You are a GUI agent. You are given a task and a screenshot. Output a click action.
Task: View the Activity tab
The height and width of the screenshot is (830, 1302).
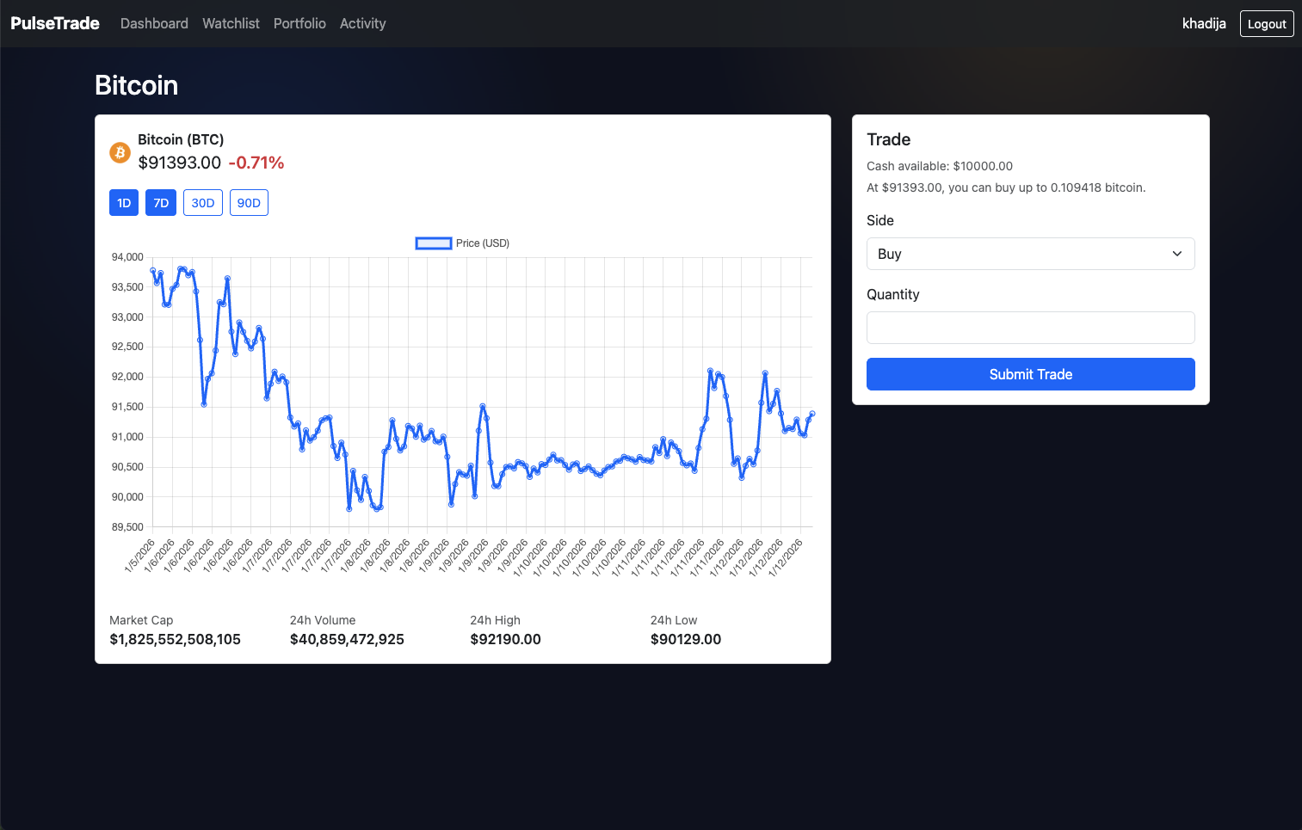[x=362, y=23]
